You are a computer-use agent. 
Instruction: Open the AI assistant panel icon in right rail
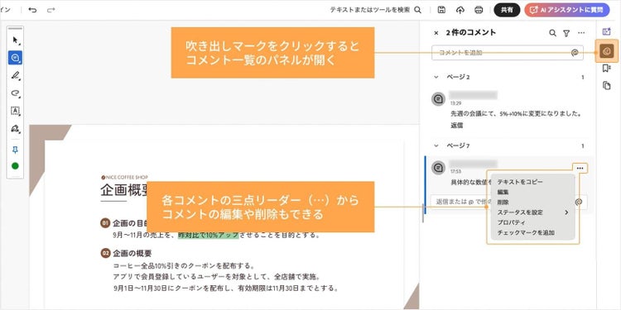(606, 31)
